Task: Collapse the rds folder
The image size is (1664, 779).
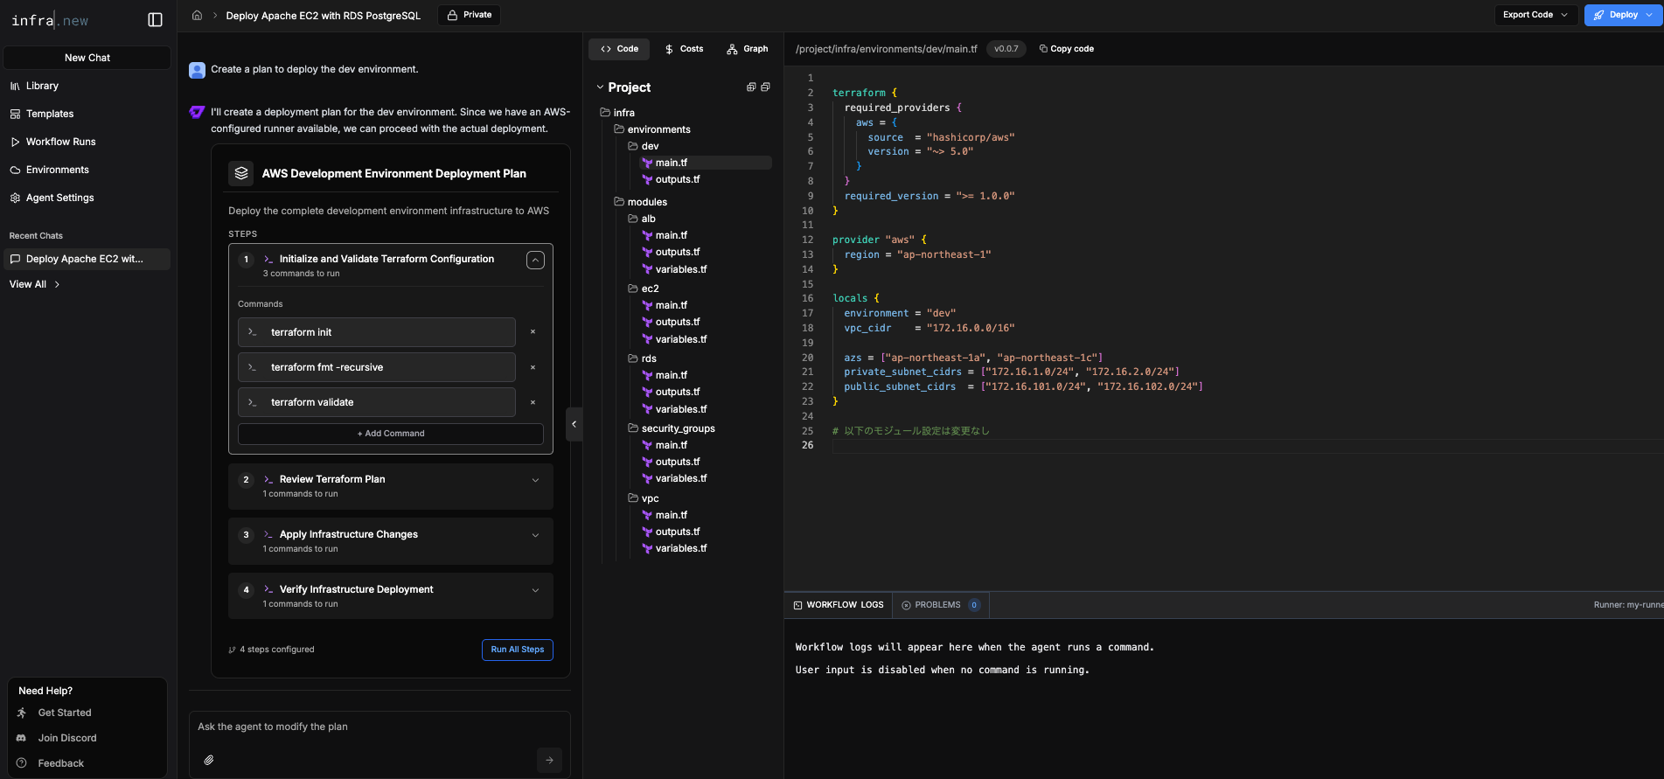Action: click(x=643, y=358)
